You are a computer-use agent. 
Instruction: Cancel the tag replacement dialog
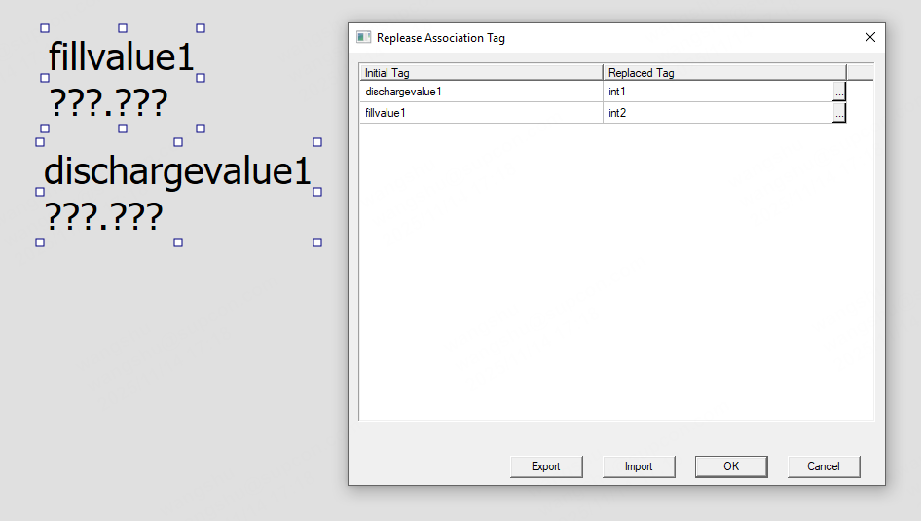[824, 466]
